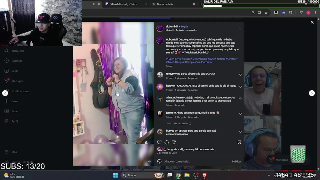Mute the video with speaker icon
Viewport: 320px width, 180px height.
pos(149,161)
